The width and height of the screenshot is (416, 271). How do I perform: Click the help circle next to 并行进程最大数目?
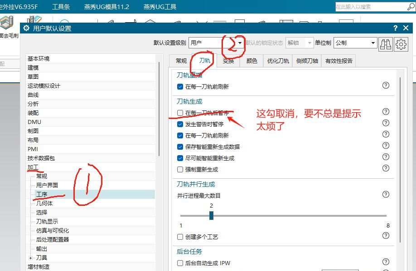[386, 194]
